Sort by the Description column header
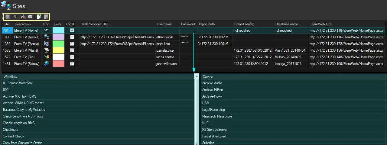This screenshot has width=387, height=145. point(23,24)
